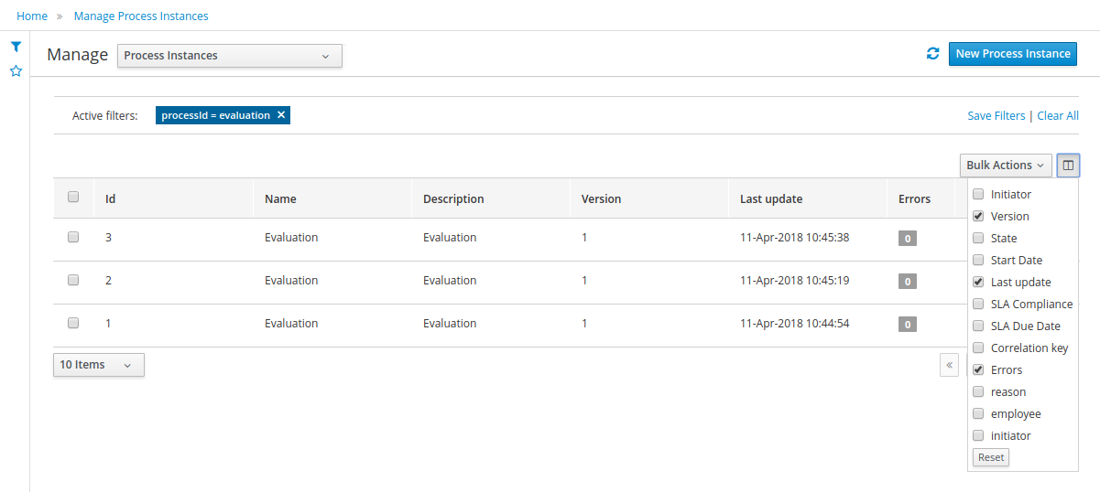Click the error count badge for instance 3
The image size is (1100, 492).
click(x=907, y=239)
